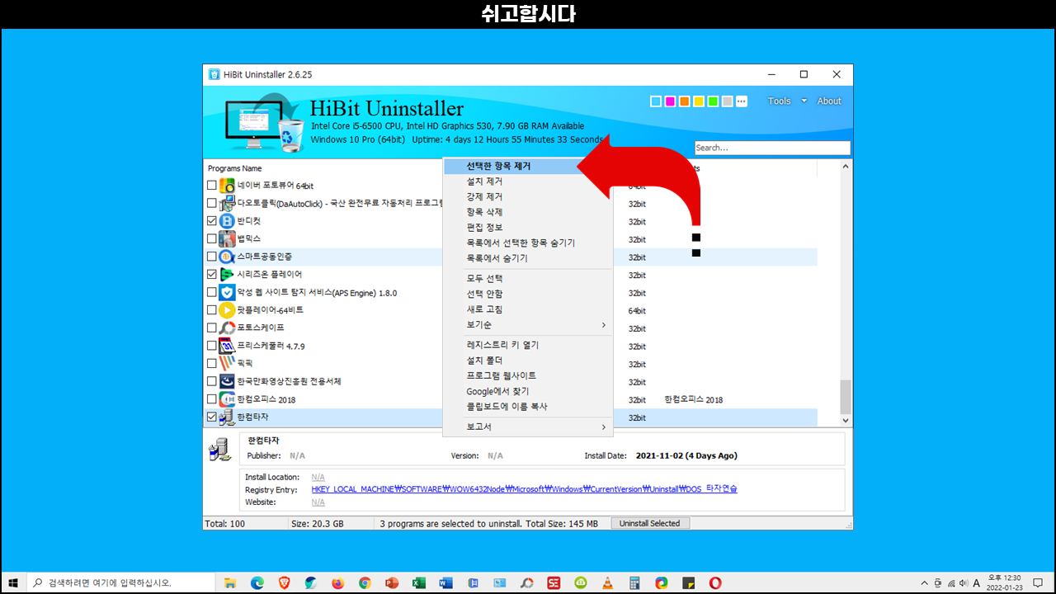This screenshot has width=1056, height=594.
Task: Expand the 보기순 submenu
Action: coord(528,325)
